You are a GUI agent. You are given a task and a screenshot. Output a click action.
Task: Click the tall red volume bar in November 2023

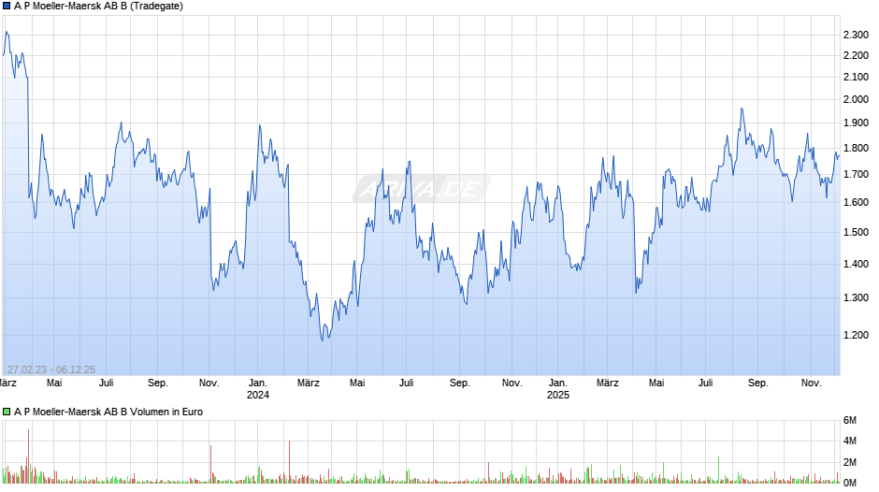coord(210,464)
